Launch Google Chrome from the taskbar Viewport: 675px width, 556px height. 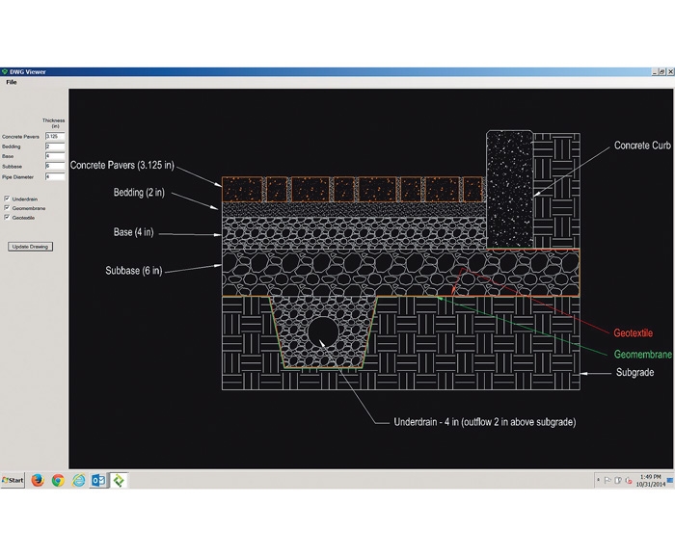tap(58, 480)
